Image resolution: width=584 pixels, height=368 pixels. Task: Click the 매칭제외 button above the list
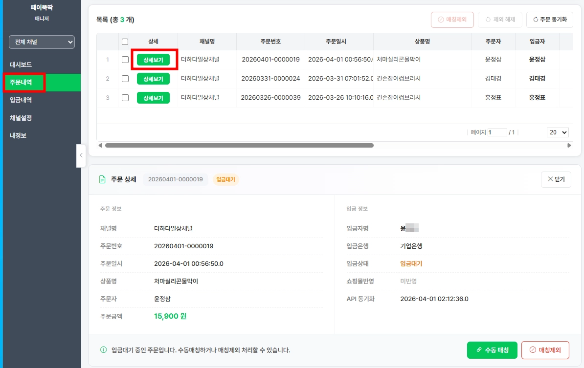(452, 20)
